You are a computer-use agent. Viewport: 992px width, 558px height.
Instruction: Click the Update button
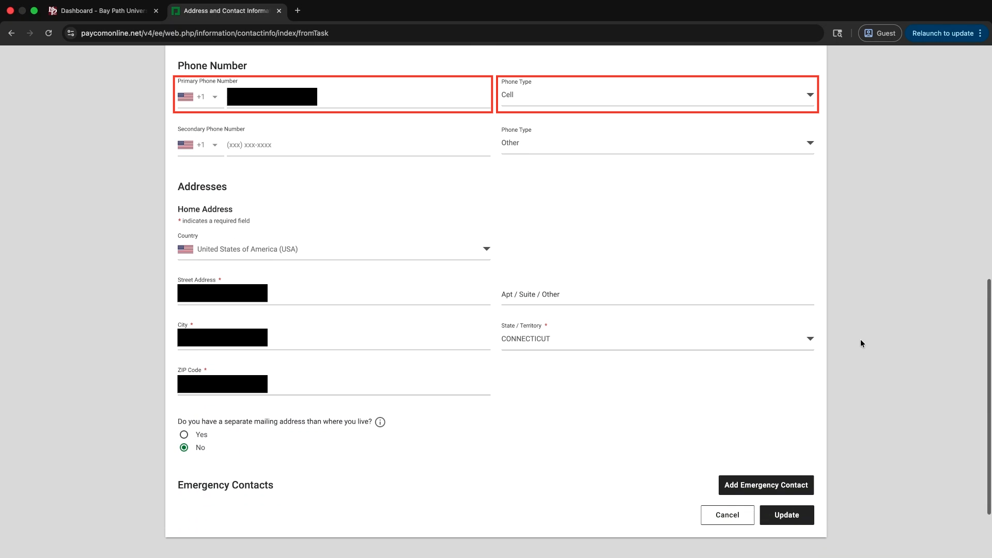click(x=786, y=515)
